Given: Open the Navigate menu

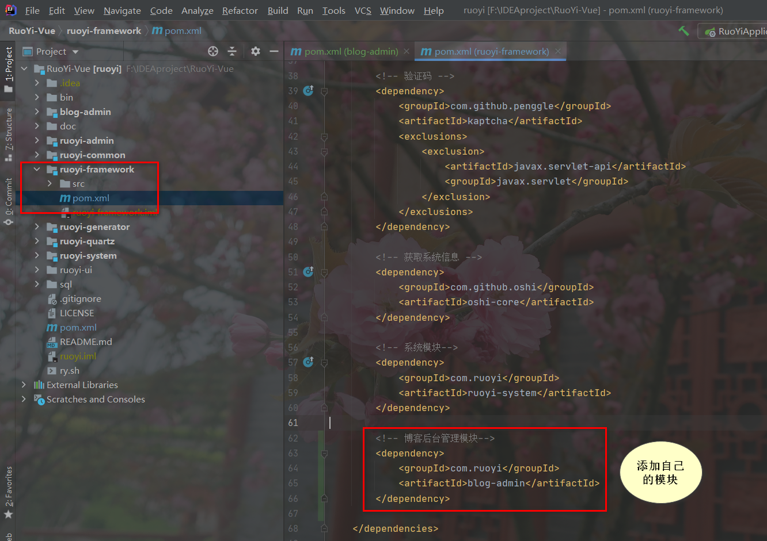Looking at the screenshot, I should 122,10.
